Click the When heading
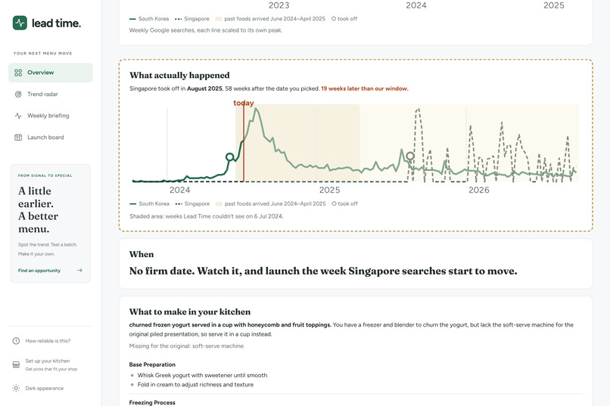This screenshot has width=610, height=406. pos(142,254)
